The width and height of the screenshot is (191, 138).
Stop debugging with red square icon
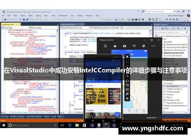[170, 19]
